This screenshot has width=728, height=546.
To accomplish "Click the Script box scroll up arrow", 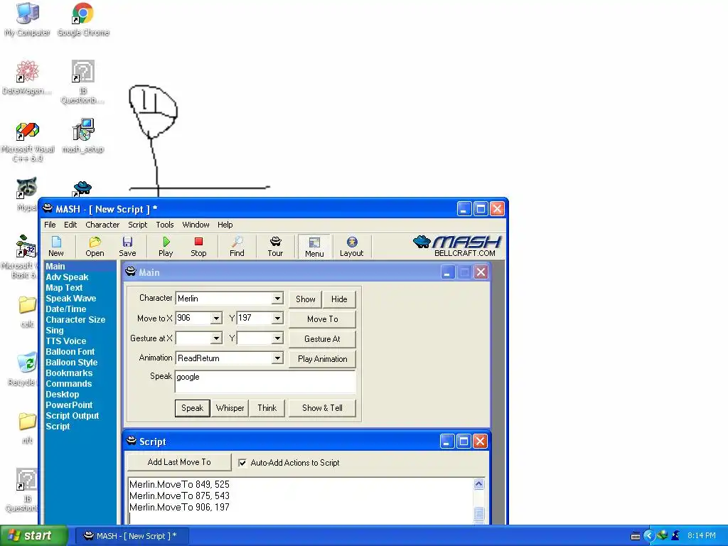I will (x=478, y=483).
